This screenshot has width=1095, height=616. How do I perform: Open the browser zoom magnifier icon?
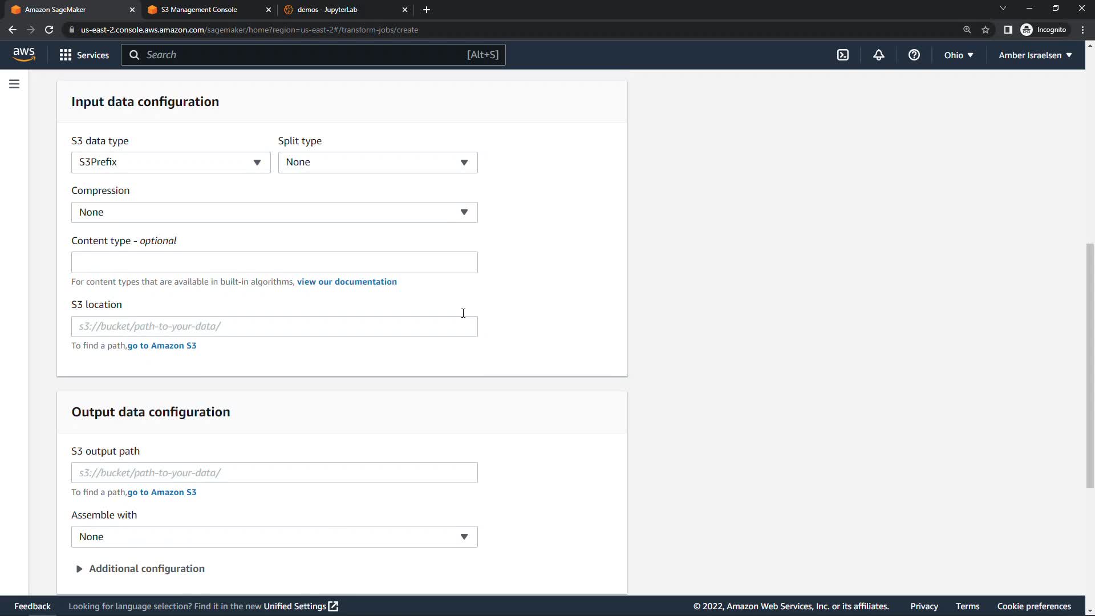click(x=967, y=30)
